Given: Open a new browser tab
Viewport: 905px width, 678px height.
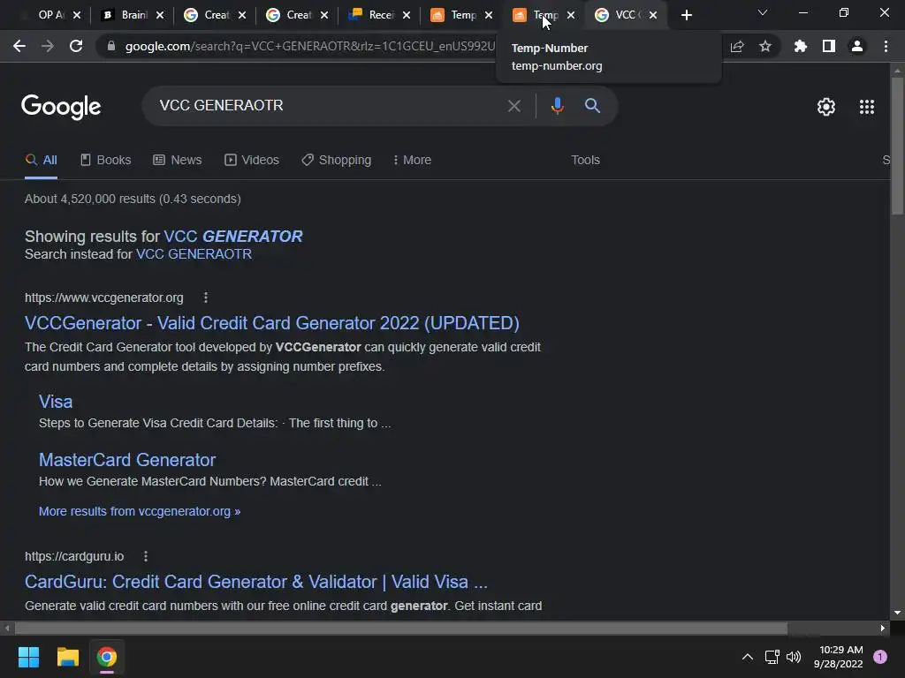Looking at the screenshot, I should click(686, 16).
